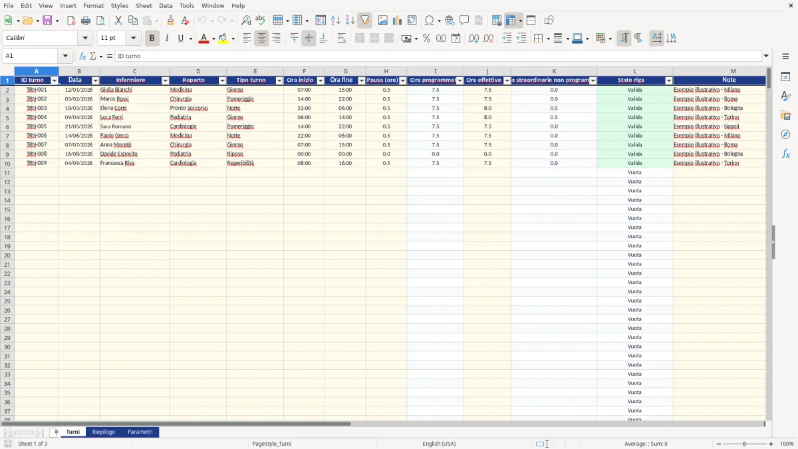
Task: Click the Increase Indent icon
Action: point(507,39)
